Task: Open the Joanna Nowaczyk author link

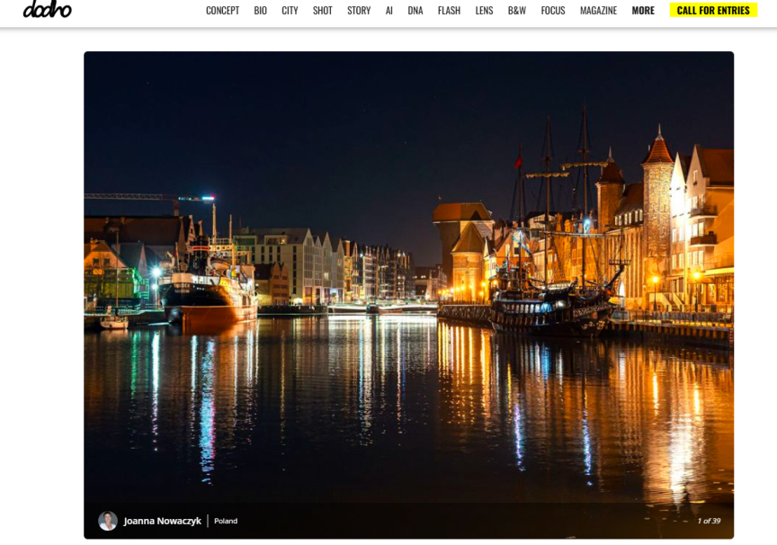Action: (x=163, y=521)
